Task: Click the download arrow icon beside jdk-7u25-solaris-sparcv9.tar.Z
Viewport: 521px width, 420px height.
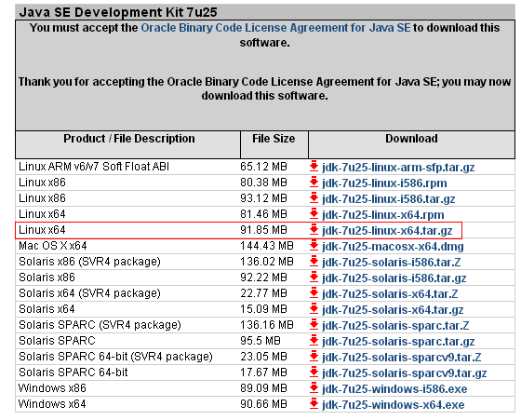Action: pyautogui.click(x=314, y=356)
